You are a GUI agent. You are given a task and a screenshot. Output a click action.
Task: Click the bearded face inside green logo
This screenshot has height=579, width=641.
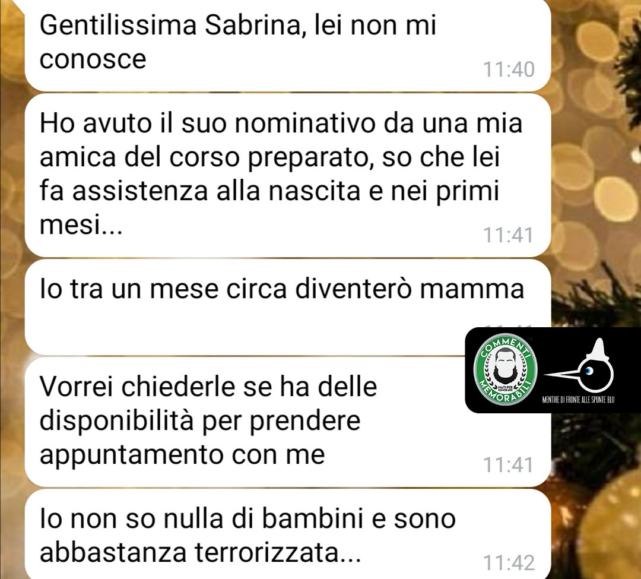[505, 366]
